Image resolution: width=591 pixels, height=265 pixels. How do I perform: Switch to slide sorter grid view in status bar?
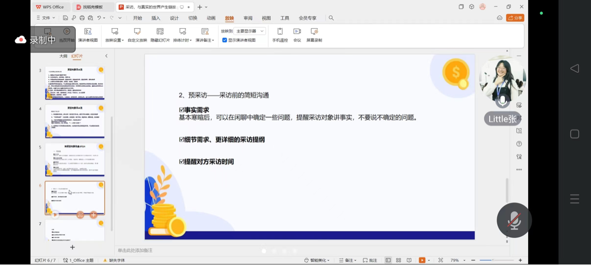coord(399,260)
